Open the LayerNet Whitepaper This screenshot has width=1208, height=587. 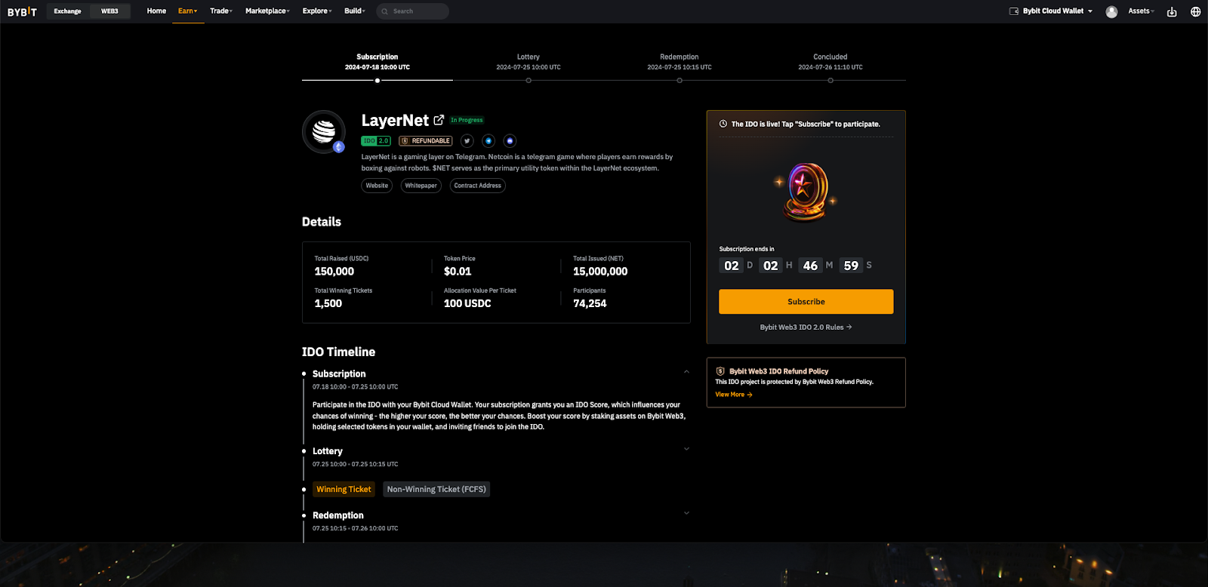pos(421,186)
